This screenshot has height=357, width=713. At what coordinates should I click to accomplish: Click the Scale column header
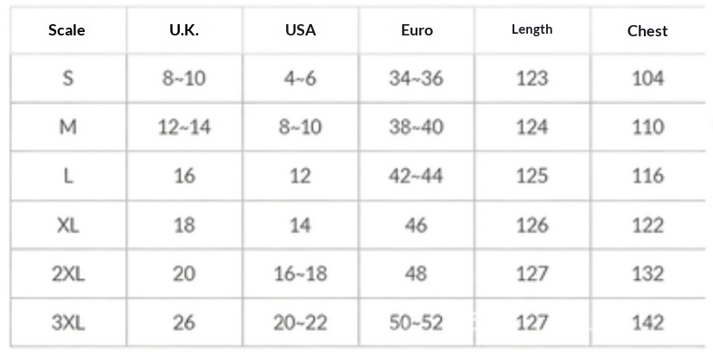click(67, 30)
